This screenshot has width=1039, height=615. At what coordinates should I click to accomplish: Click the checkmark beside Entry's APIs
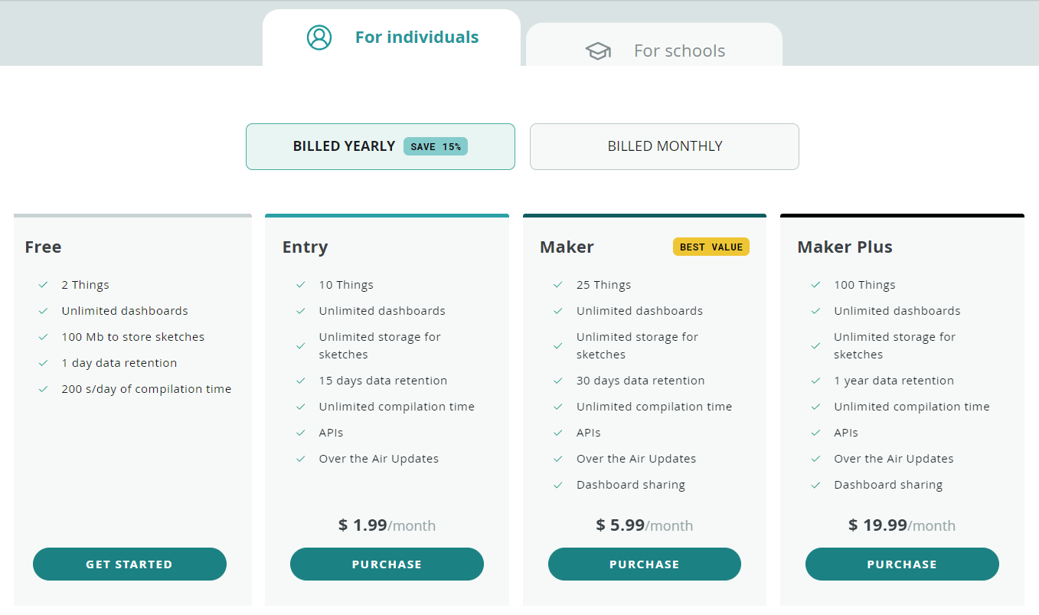(x=301, y=433)
